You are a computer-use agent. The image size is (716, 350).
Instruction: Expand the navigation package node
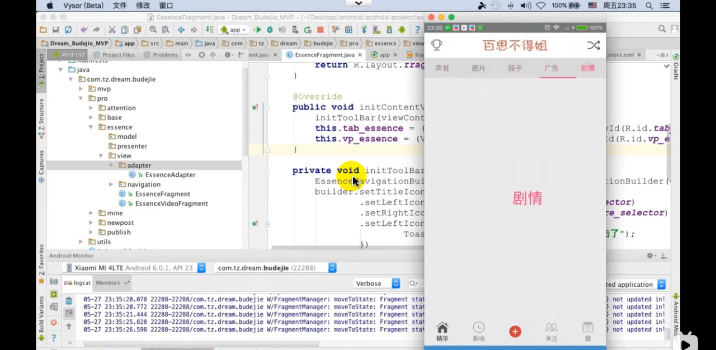[x=111, y=185]
